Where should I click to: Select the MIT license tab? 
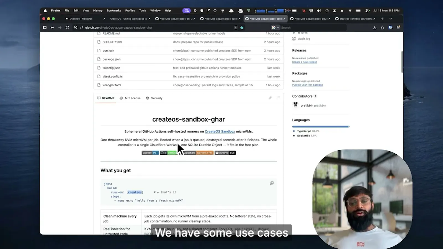[x=130, y=98]
